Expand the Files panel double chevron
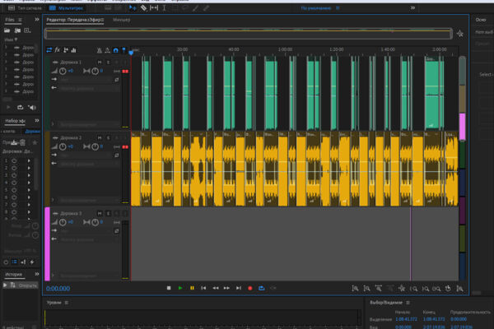This screenshot has width=494, height=329. [x=37, y=20]
